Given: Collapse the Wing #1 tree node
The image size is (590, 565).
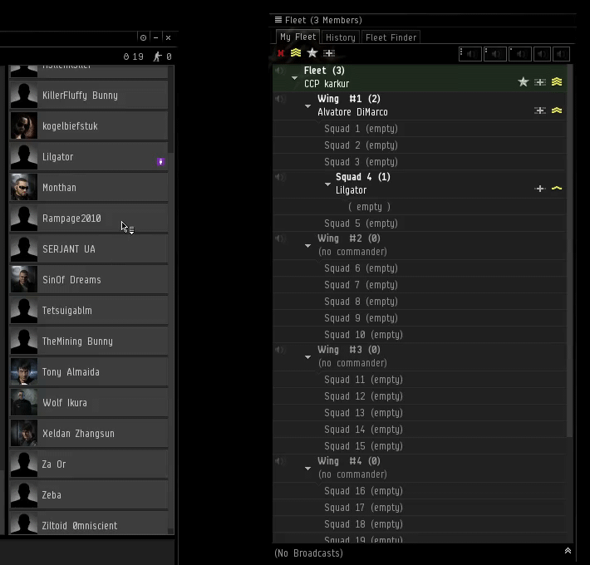Looking at the screenshot, I should [307, 106].
